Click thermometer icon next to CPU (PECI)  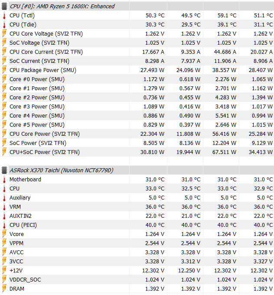click(4, 225)
